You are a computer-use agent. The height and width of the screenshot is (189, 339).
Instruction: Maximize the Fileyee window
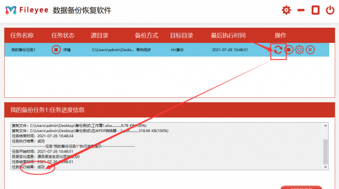click(316, 10)
